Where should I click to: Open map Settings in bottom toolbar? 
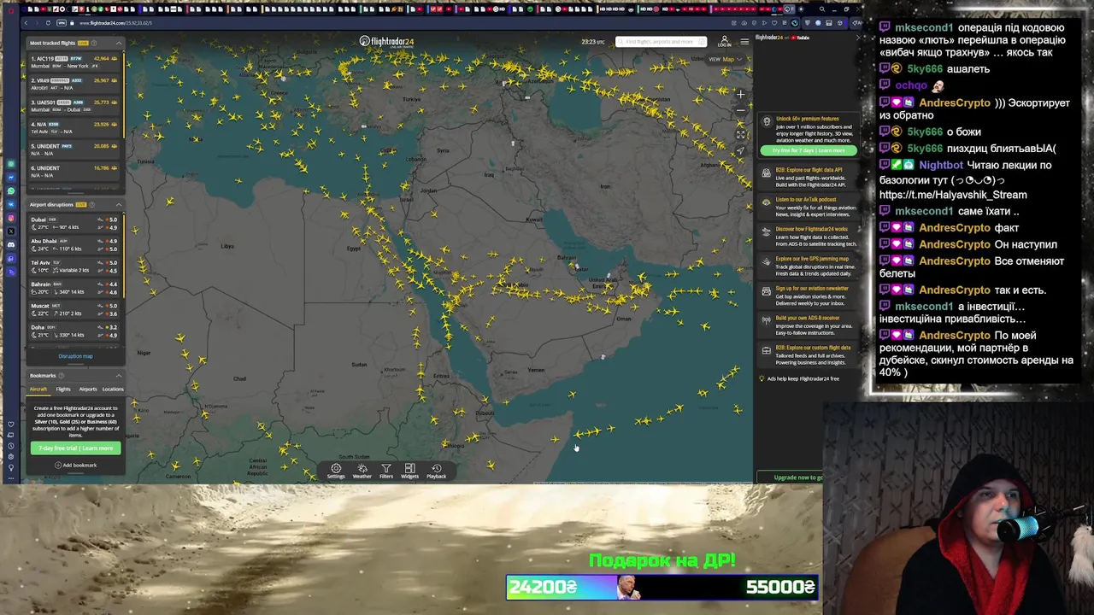[x=336, y=471]
